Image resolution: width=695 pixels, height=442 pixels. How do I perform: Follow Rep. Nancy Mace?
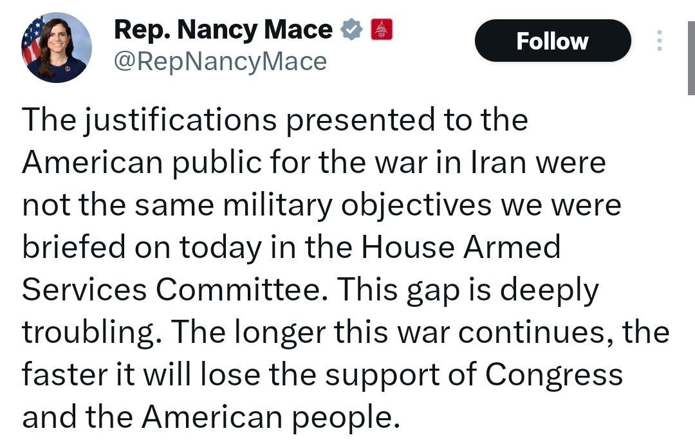coord(552,41)
